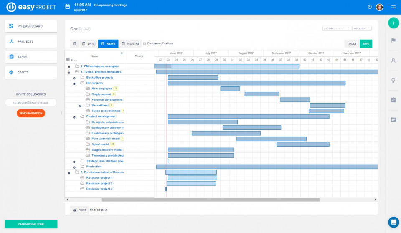Screen dimensions: 401x233
Task: Click the colleague email input field
Action: tap(31, 102)
